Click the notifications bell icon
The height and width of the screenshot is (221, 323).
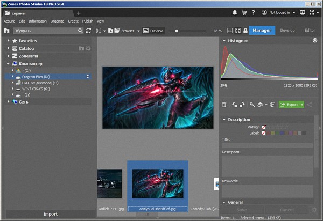[235, 12]
